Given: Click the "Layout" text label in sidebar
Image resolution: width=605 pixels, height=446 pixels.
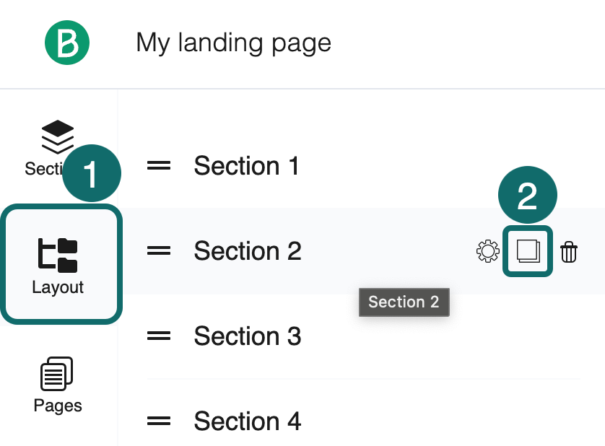Looking at the screenshot, I should click(58, 287).
